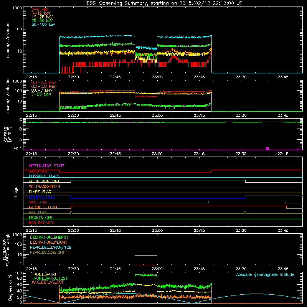
Task: Click the "GAP_FLAG" label
Action: point(38,171)
